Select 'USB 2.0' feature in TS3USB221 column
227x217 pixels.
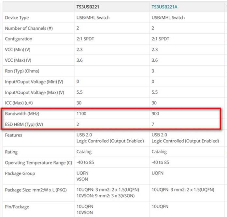click(84, 135)
